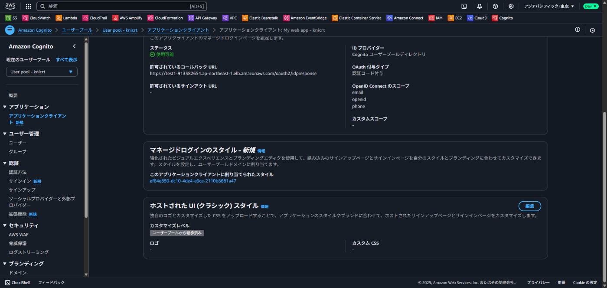Collapse the 認証 section

(5, 163)
